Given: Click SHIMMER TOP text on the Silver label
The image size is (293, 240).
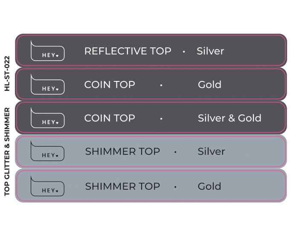Looking at the screenshot, I should (122, 151).
